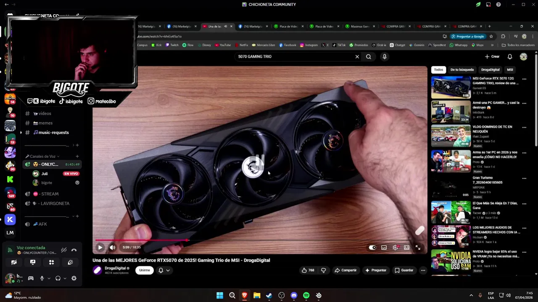
Task: Toggle subtitles on the YouTube player
Action: tap(384, 247)
